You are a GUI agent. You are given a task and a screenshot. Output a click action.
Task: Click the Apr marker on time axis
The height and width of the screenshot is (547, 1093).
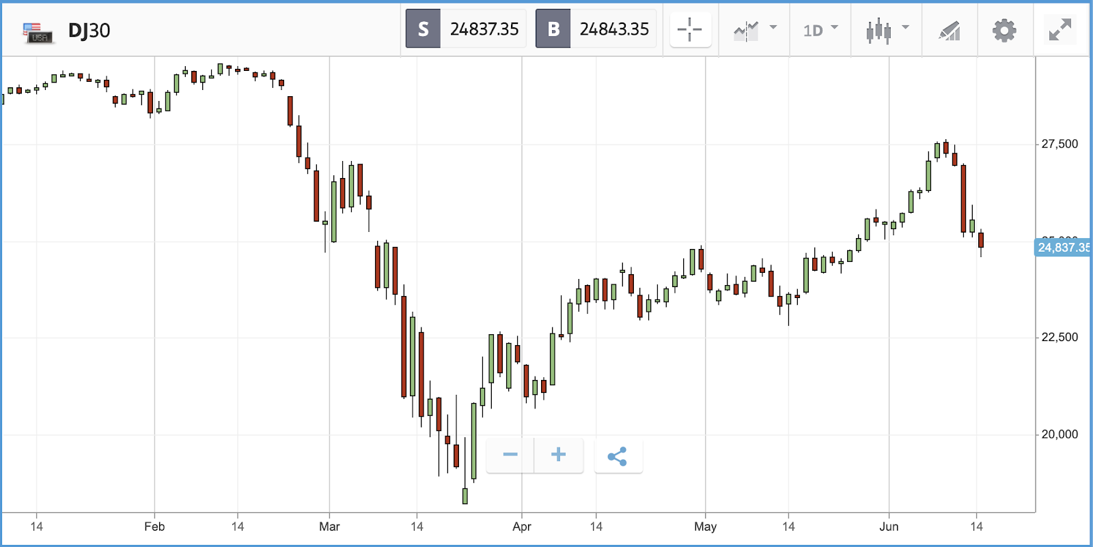(x=522, y=527)
